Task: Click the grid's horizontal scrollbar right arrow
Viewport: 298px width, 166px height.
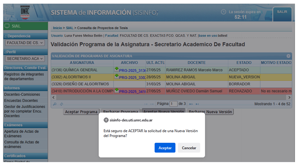Action: (x=289, y=98)
